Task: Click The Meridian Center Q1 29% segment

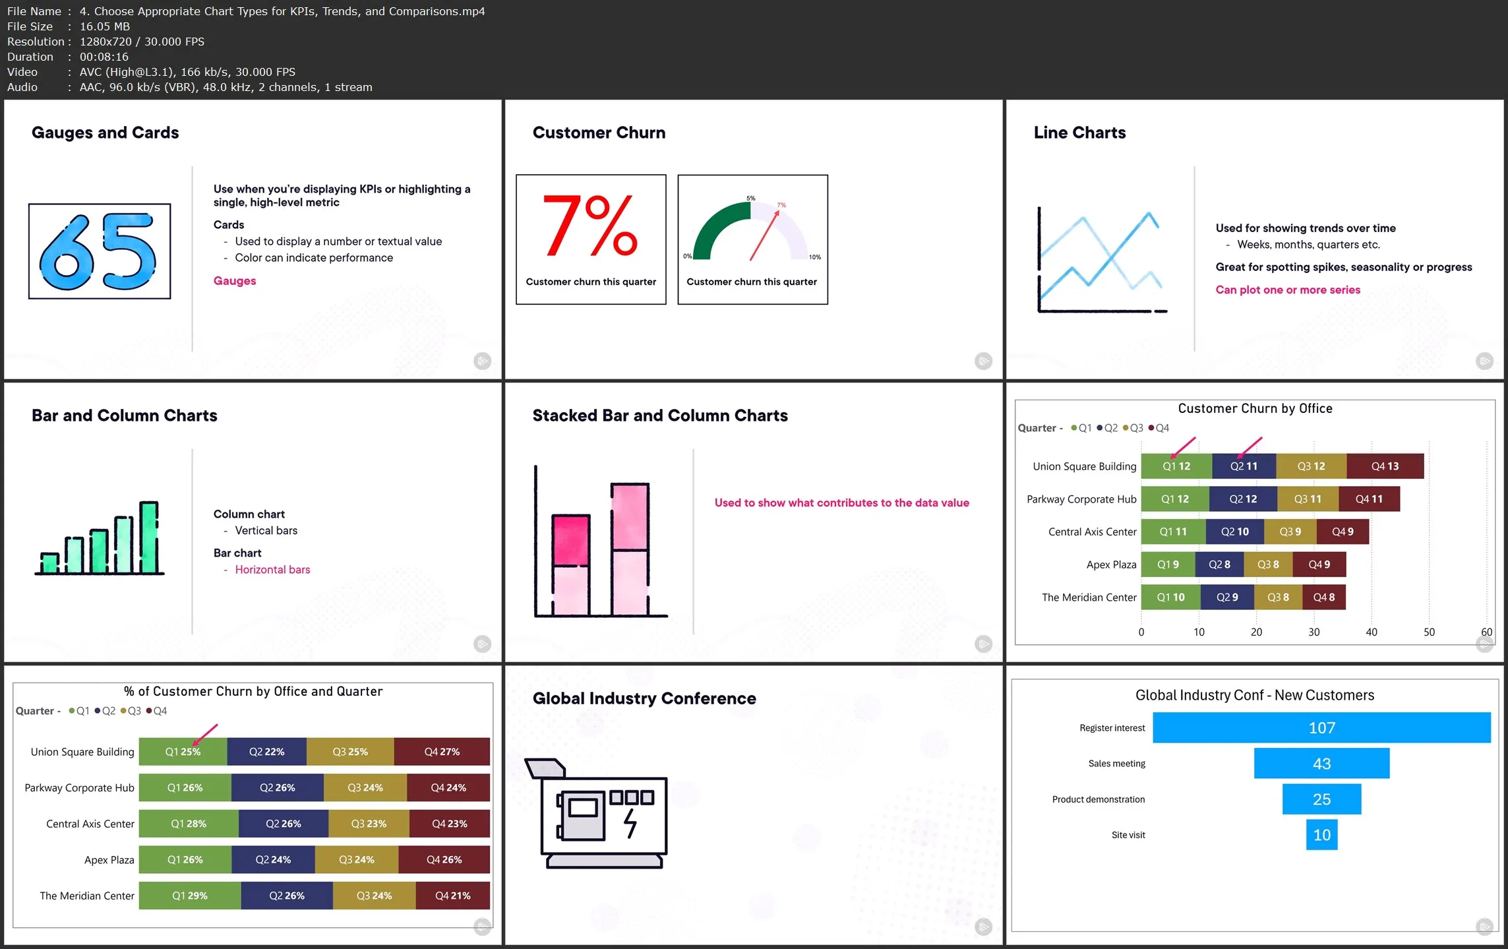Action: point(189,896)
